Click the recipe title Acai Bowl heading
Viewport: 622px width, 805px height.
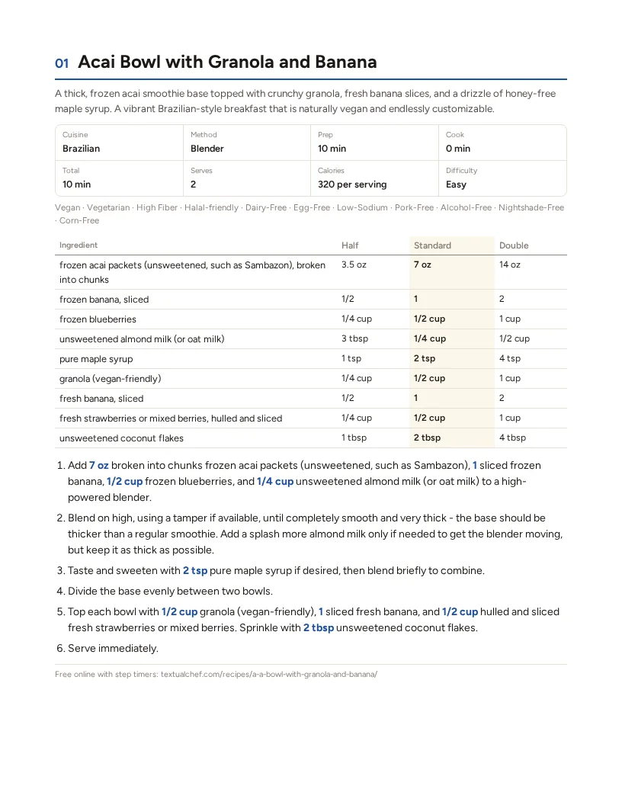227,62
